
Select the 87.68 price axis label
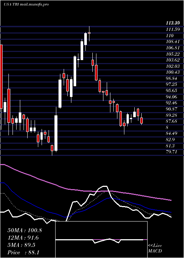click(x=172, y=121)
